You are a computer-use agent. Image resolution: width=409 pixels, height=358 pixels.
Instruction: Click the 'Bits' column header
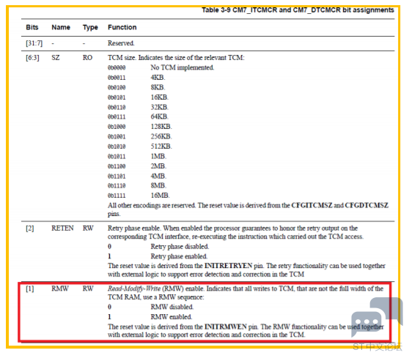click(32, 27)
